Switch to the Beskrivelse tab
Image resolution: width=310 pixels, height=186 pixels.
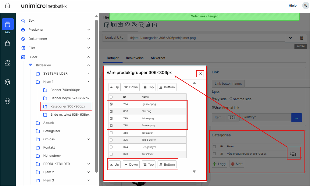[x=134, y=58]
